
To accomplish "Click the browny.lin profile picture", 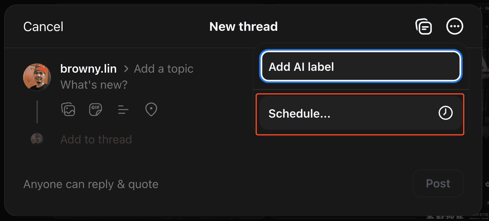I will tap(37, 77).
